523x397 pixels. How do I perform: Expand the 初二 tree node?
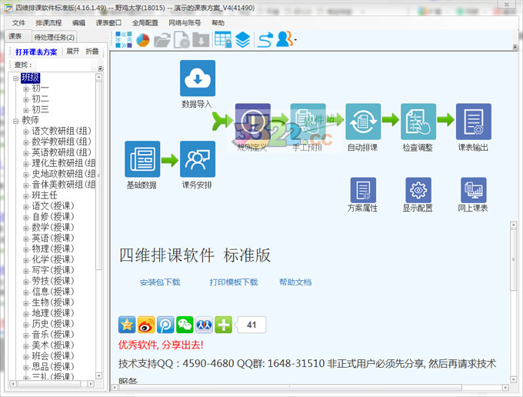26,100
